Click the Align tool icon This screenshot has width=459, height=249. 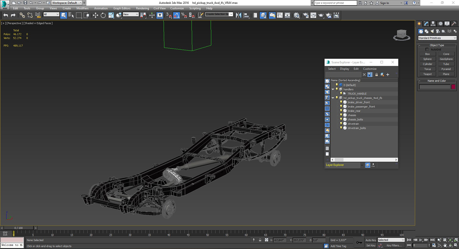pyautogui.click(x=246, y=15)
